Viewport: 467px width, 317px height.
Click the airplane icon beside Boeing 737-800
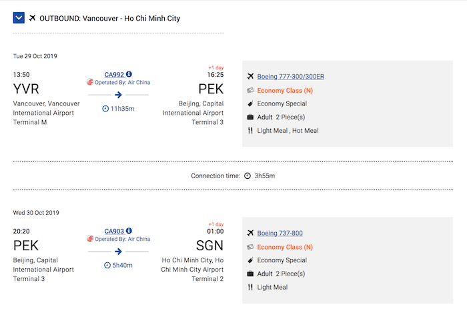tap(250, 233)
